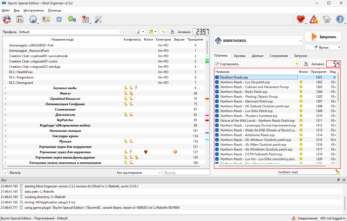Open Executables editor gears icon
Viewport: 347px width, 221px height.
pos(72,19)
